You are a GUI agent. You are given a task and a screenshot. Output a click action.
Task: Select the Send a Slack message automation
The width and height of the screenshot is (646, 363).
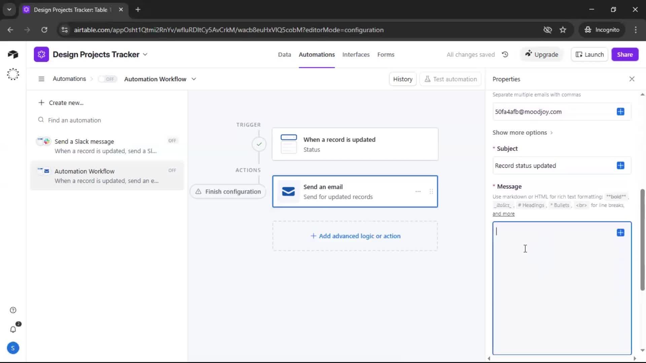coord(107,146)
